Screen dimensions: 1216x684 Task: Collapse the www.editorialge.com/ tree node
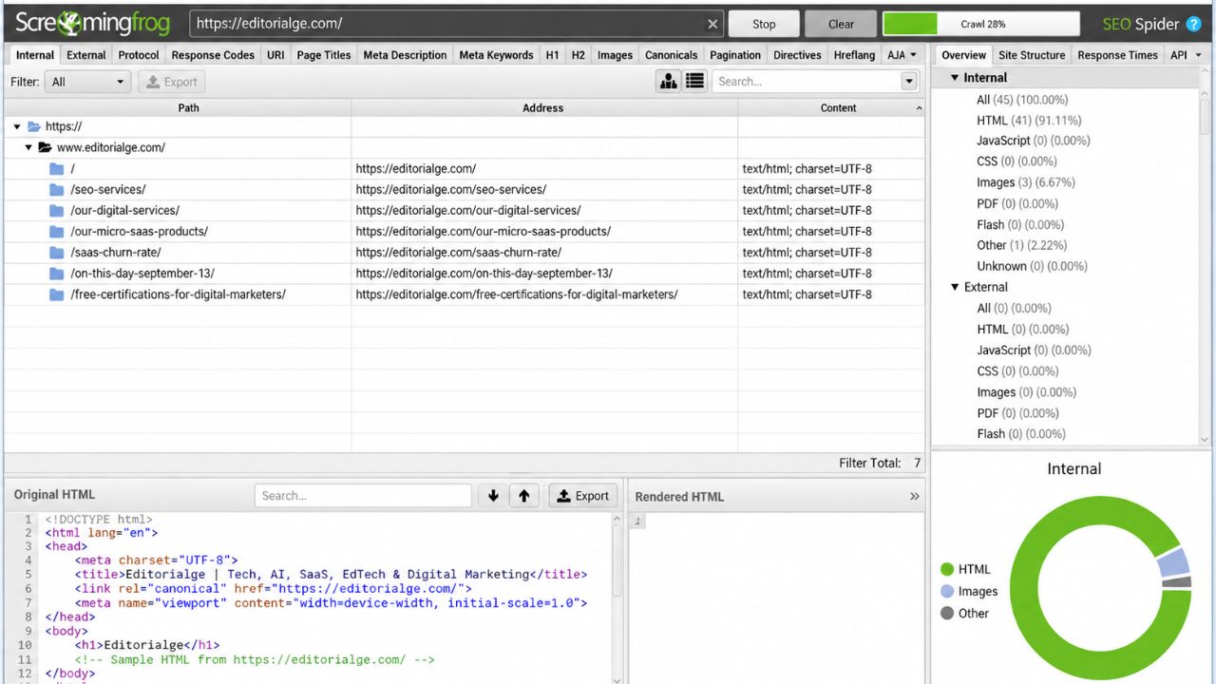click(x=28, y=147)
